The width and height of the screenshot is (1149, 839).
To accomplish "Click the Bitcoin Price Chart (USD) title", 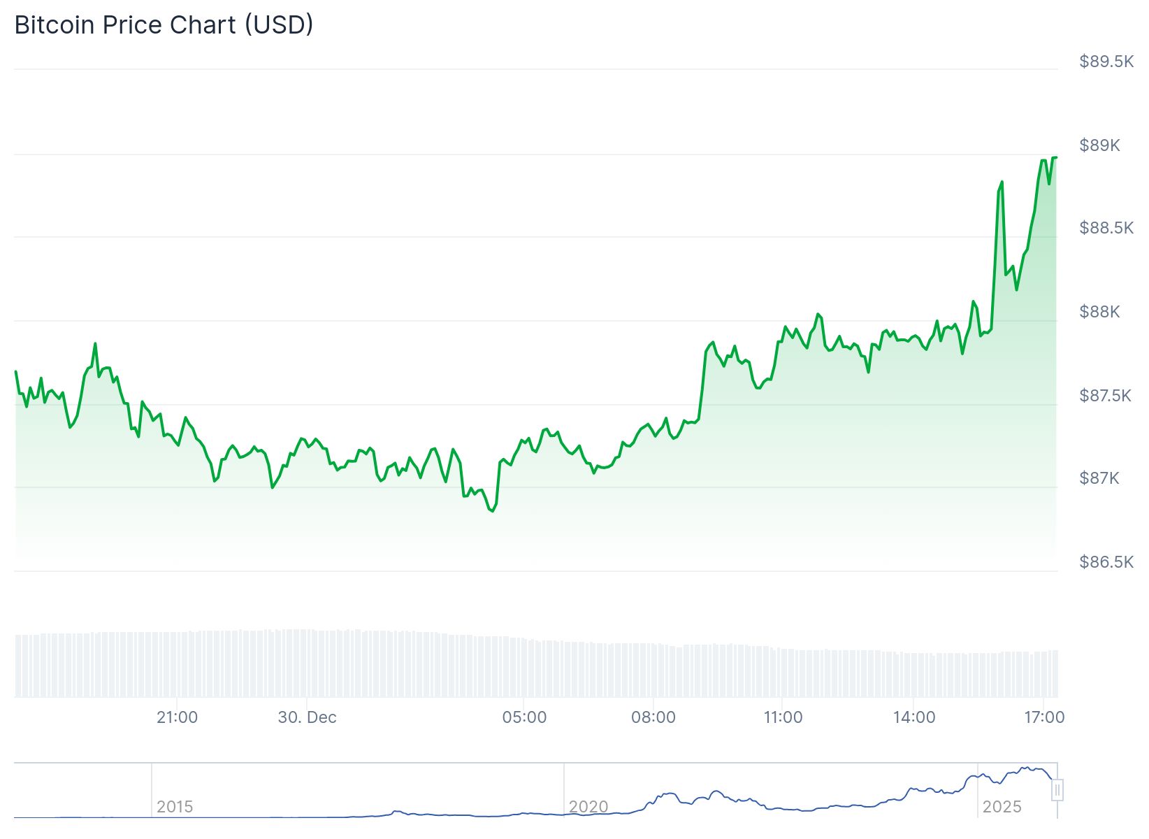I will pyautogui.click(x=164, y=25).
